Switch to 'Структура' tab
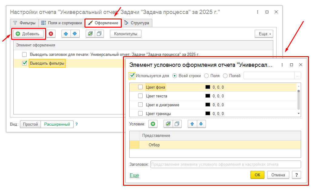Image resolution: width=315 pixels, height=190 pixels. [x=137, y=23]
